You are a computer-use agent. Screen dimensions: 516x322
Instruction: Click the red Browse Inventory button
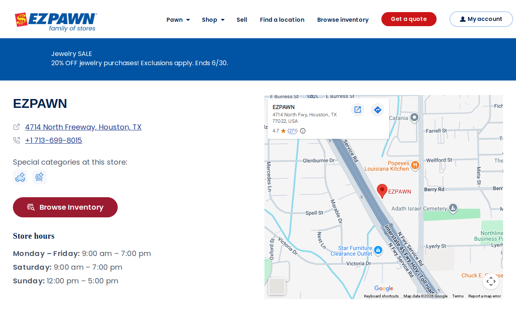click(65, 207)
